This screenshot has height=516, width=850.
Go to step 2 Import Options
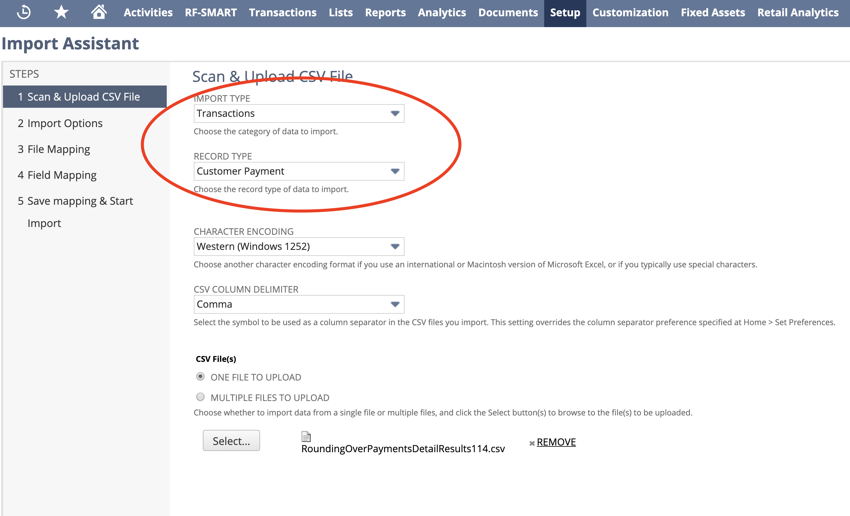pyautogui.click(x=60, y=123)
